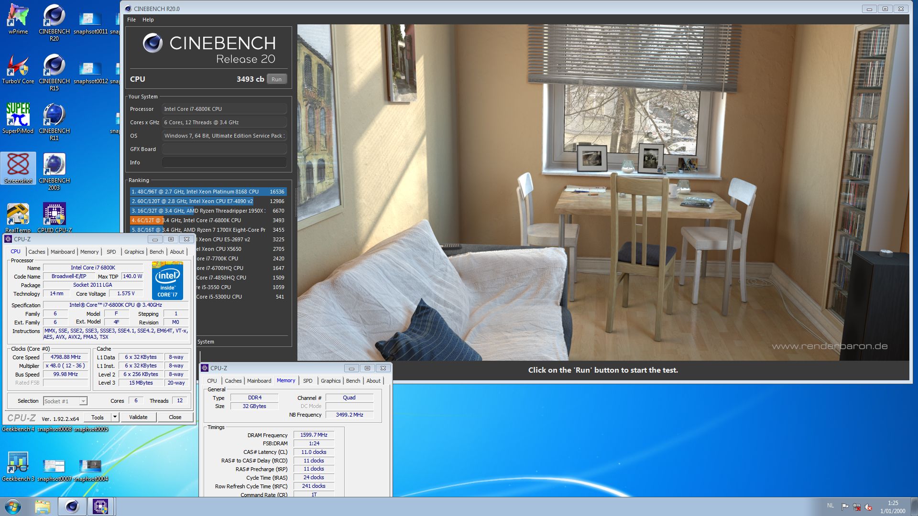Click the Cinebench Info input field
Image resolution: width=918 pixels, height=516 pixels.
[x=224, y=162]
